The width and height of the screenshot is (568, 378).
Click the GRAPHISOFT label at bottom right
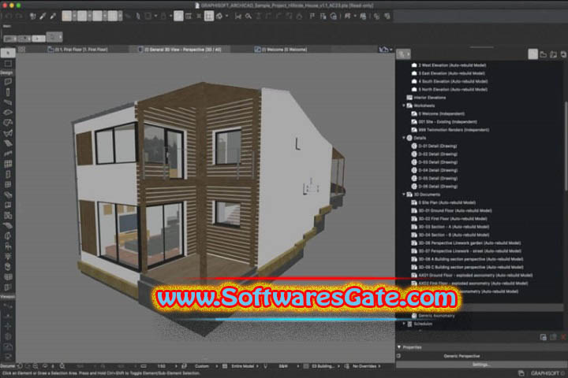(545, 373)
